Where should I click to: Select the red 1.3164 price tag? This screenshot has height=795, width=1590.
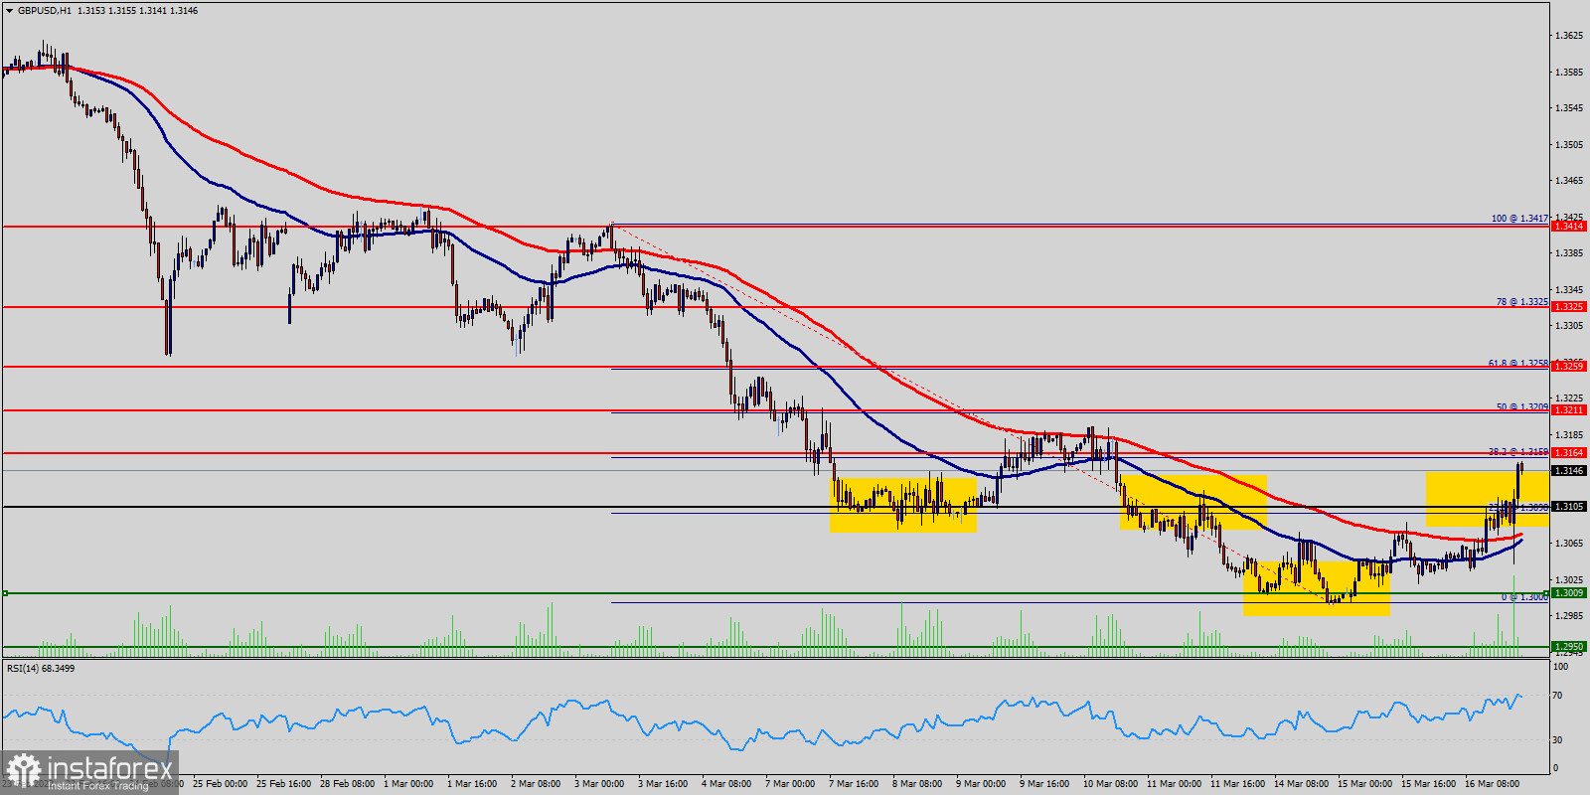(x=1568, y=453)
